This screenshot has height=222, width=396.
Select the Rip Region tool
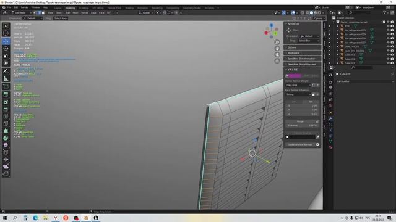6,174
